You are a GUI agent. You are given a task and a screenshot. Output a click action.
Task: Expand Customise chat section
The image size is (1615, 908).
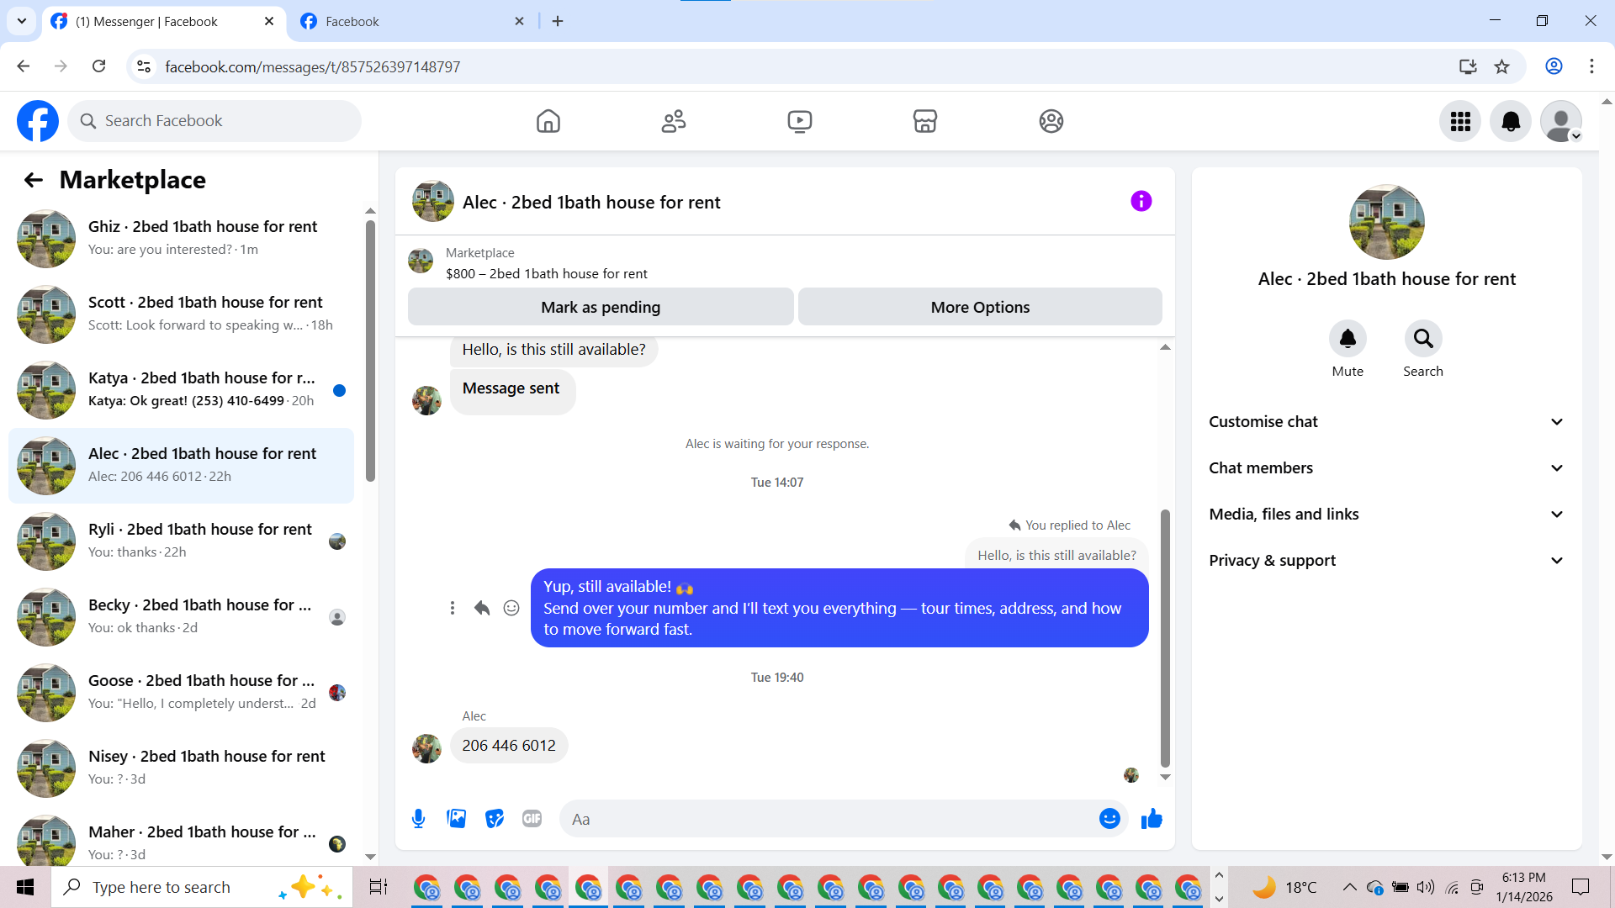coord(1386,422)
